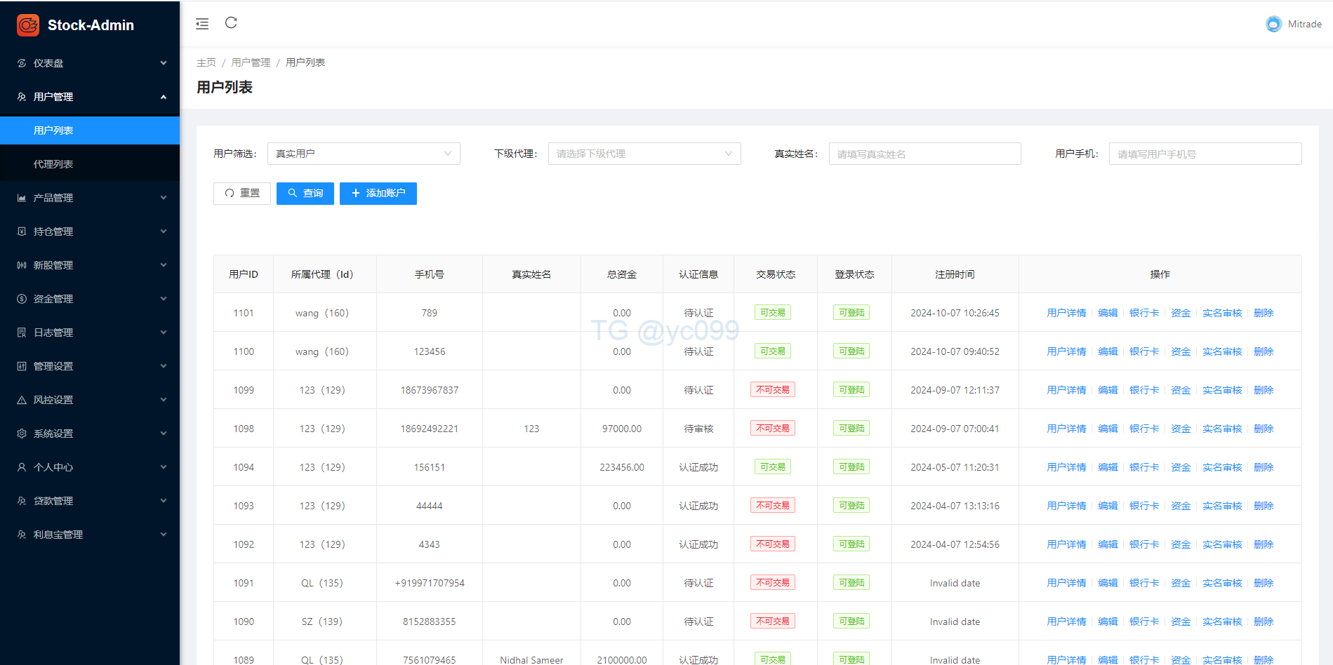
Task: Expand the 资金管理 sidebar menu
Action: pos(90,299)
